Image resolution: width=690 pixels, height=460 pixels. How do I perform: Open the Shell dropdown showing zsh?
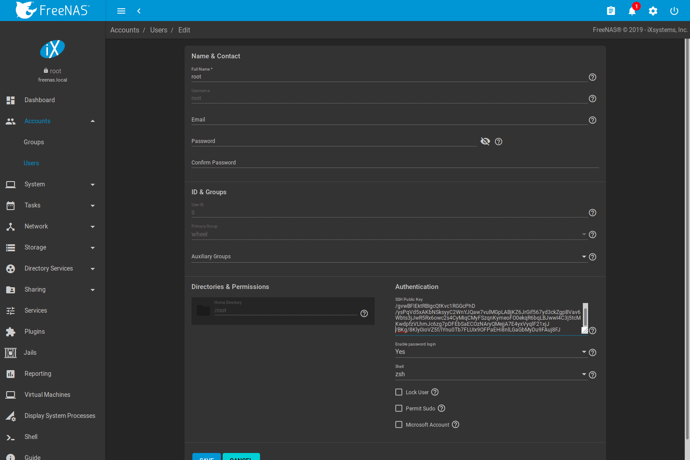[491, 374]
